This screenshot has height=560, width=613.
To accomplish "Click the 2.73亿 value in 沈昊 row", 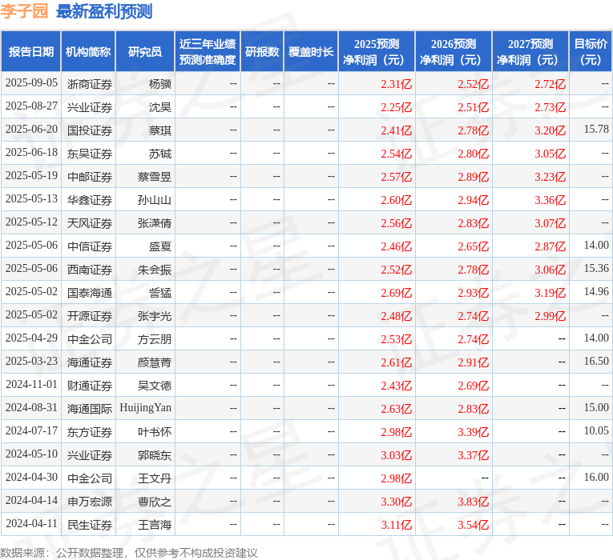I will (x=550, y=107).
